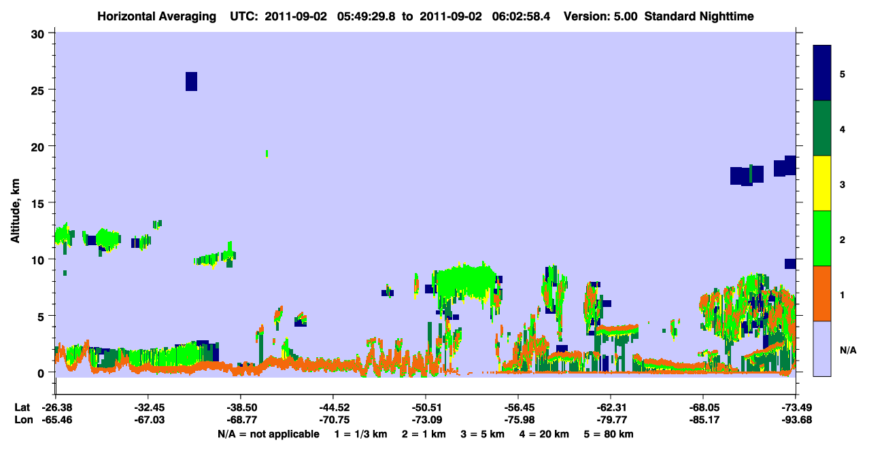Click longitude value "-73.09"
Image resolution: width=884 pixels, height=453 pixels.
(x=425, y=420)
